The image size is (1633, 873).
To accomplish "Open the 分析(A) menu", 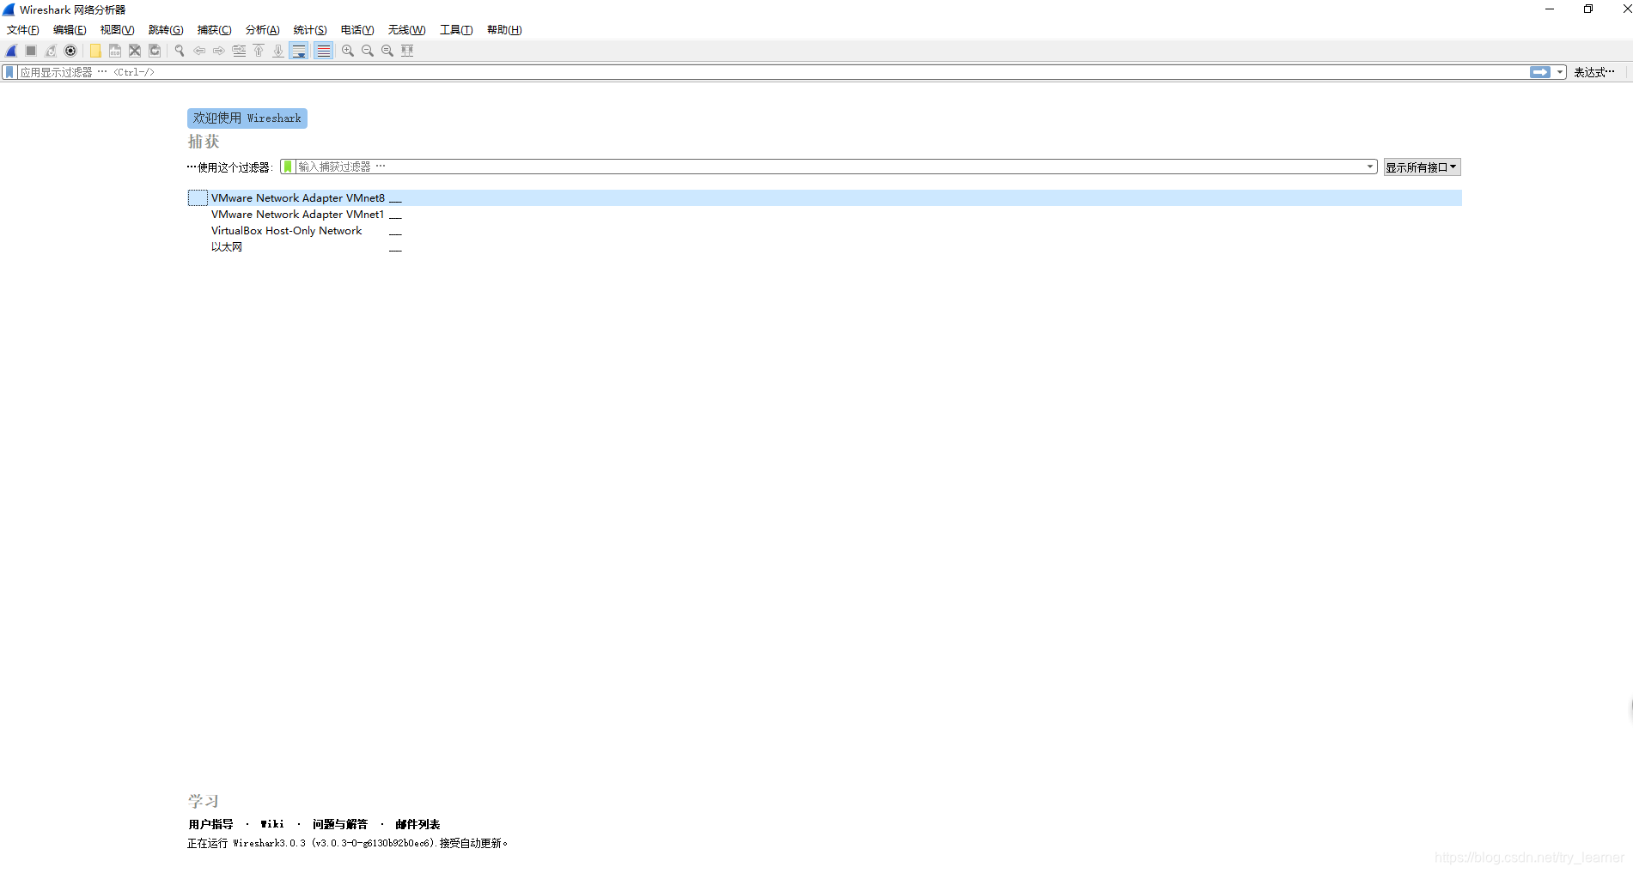I will pyautogui.click(x=262, y=30).
